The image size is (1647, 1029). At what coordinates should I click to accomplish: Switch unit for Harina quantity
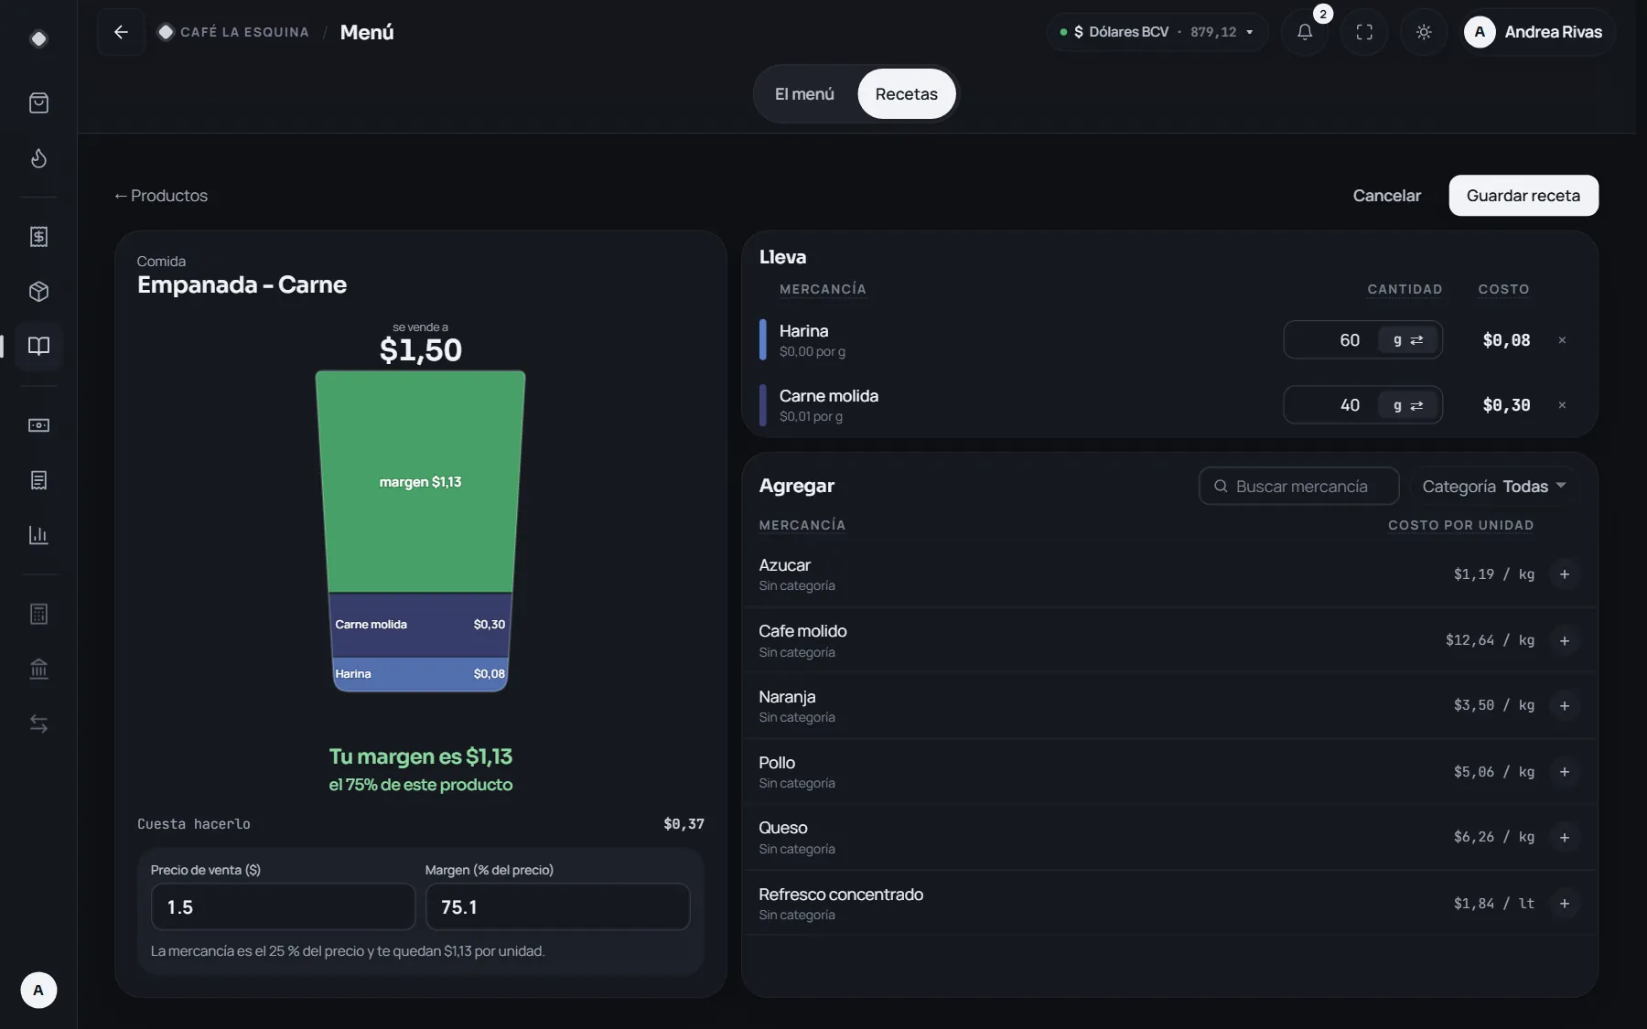[1407, 340]
